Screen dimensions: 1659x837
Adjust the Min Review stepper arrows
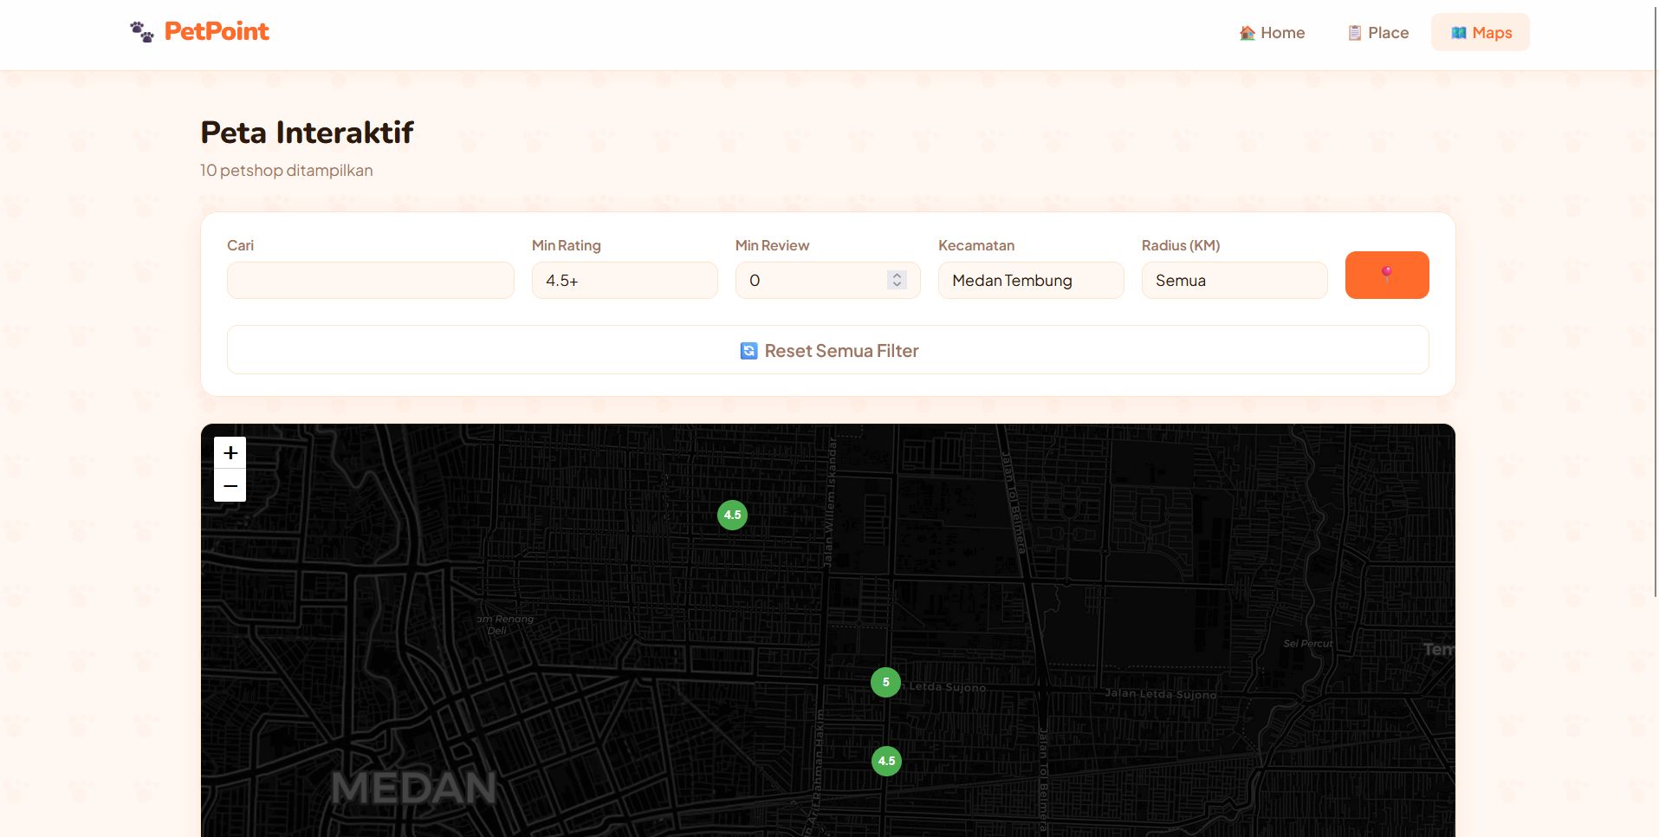(x=897, y=280)
